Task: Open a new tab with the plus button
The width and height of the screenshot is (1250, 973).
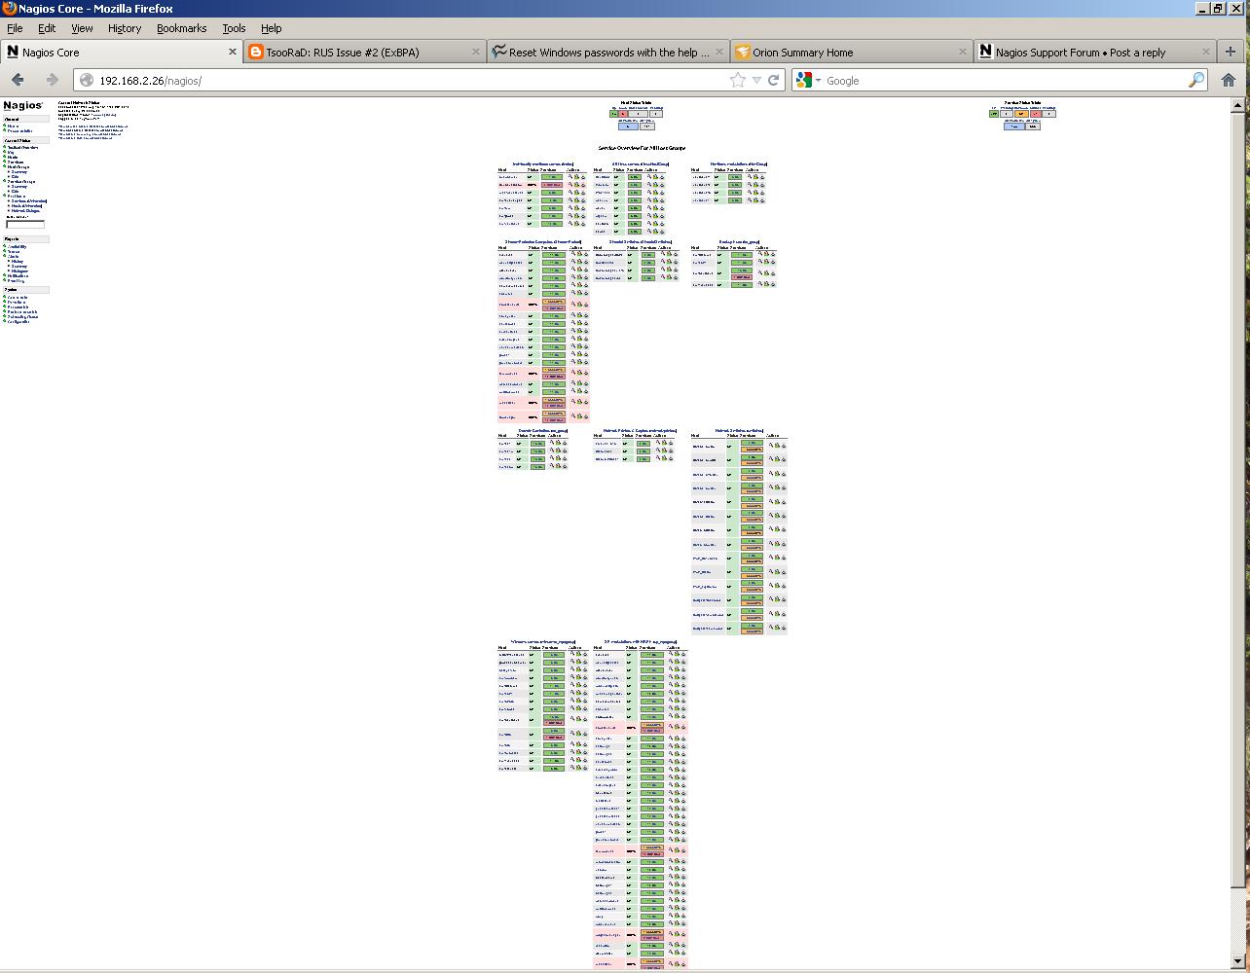Action: tap(1231, 52)
